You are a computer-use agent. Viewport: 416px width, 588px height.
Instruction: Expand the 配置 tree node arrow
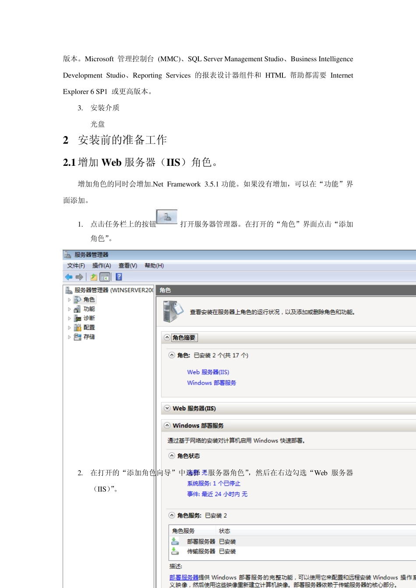[x=69, y=328]
